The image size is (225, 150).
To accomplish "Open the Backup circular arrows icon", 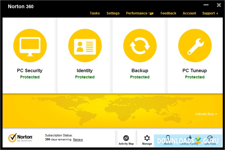I will tap(140, 46).
